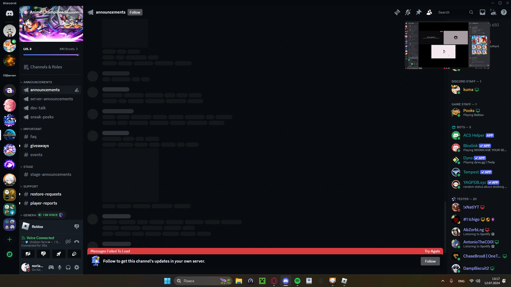Turn on your camera in the voice panel
The image size is (511, 287).
[28, 254]
